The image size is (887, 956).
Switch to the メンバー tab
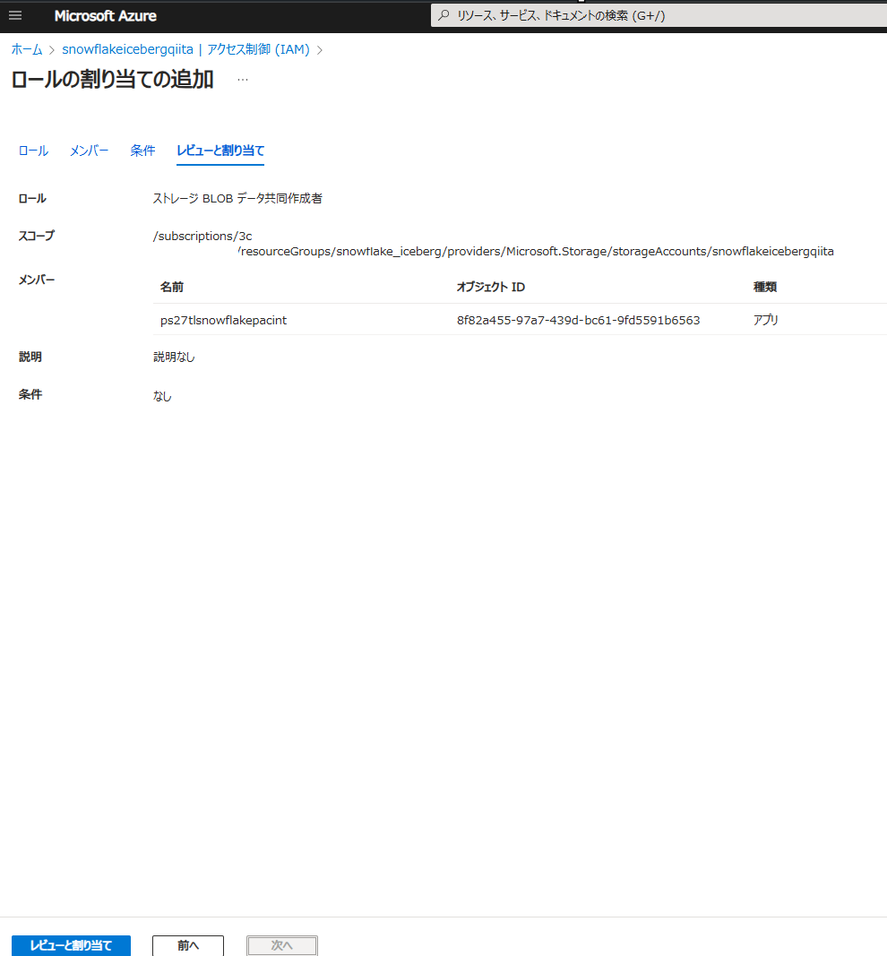tap(89, 151)
